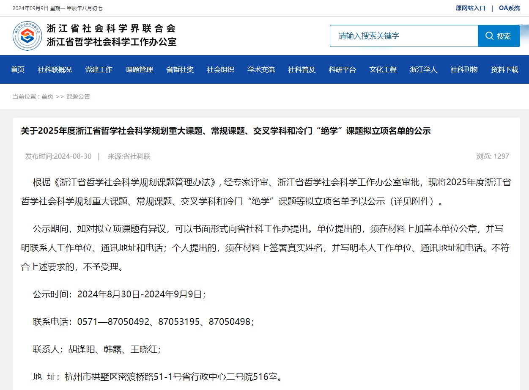Click 首页 in the breadcrumb trail
This screenshot has width=529, height=390.
47,96
